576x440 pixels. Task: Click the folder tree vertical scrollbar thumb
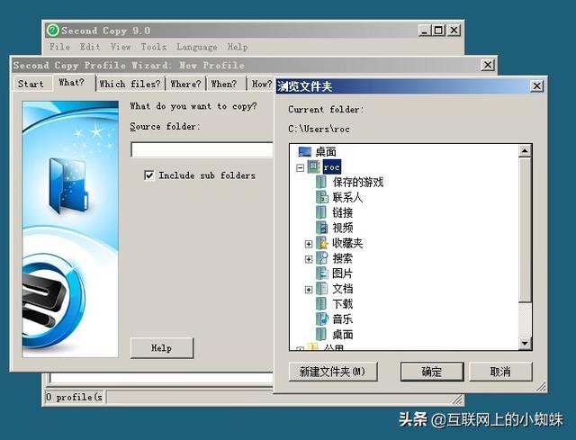point(525,229)
